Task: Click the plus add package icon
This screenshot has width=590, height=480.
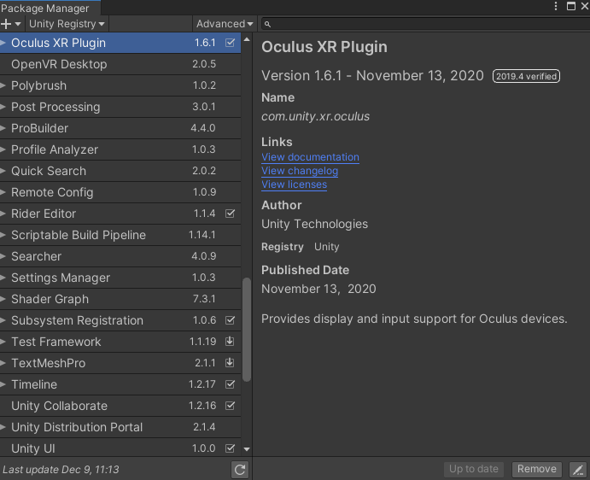Action: pyautogui.click(x=6, y=24)
